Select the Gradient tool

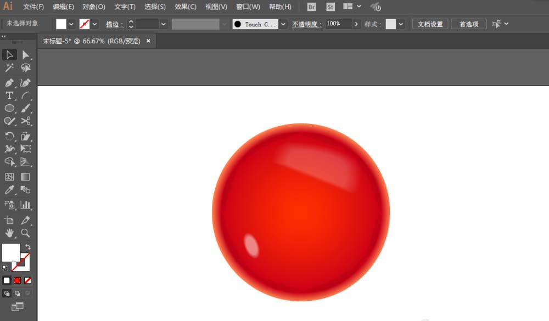pos(26,177)
